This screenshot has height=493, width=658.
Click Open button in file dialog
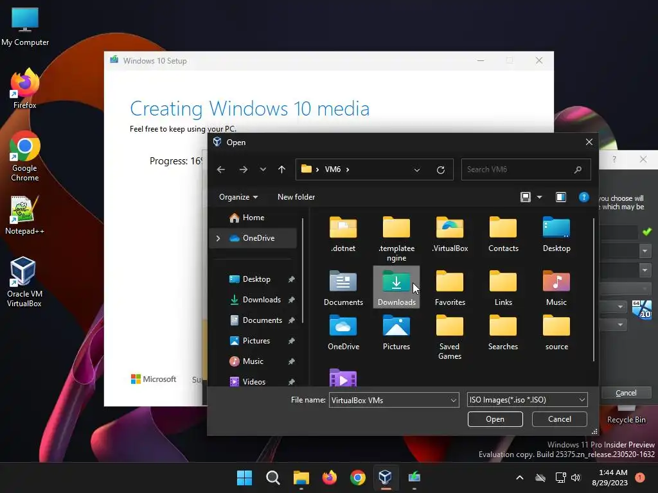[x=495, y=419]
